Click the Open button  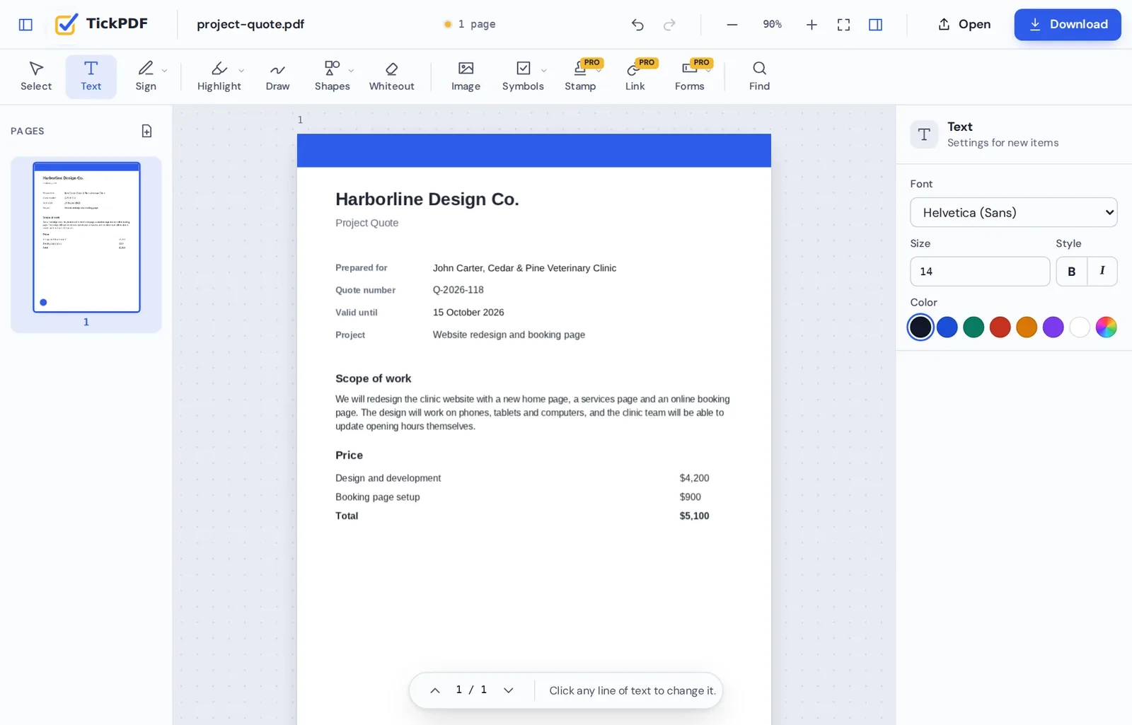click(x=964, y=25)
